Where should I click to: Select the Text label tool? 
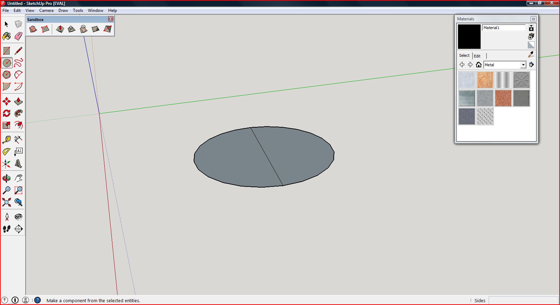tap(18, 152)
